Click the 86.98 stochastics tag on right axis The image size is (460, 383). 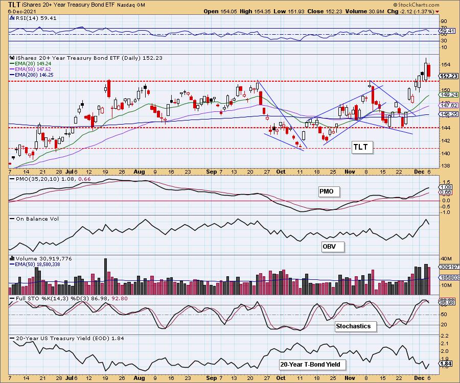[x=447, y=302]
